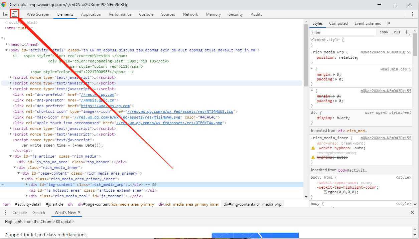Toggle the :hov element state panel
The image size is (419, 239).
click(384, 32)
